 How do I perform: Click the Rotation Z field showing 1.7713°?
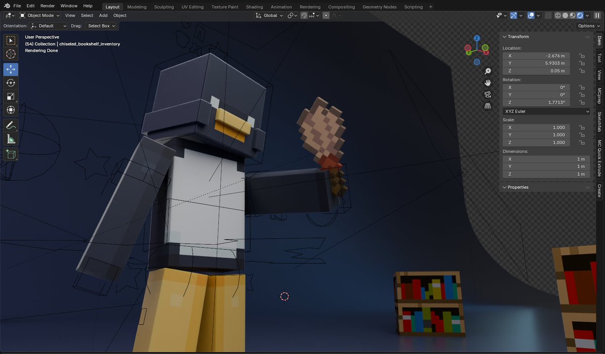pyautogui.click(x=536, y=102)
